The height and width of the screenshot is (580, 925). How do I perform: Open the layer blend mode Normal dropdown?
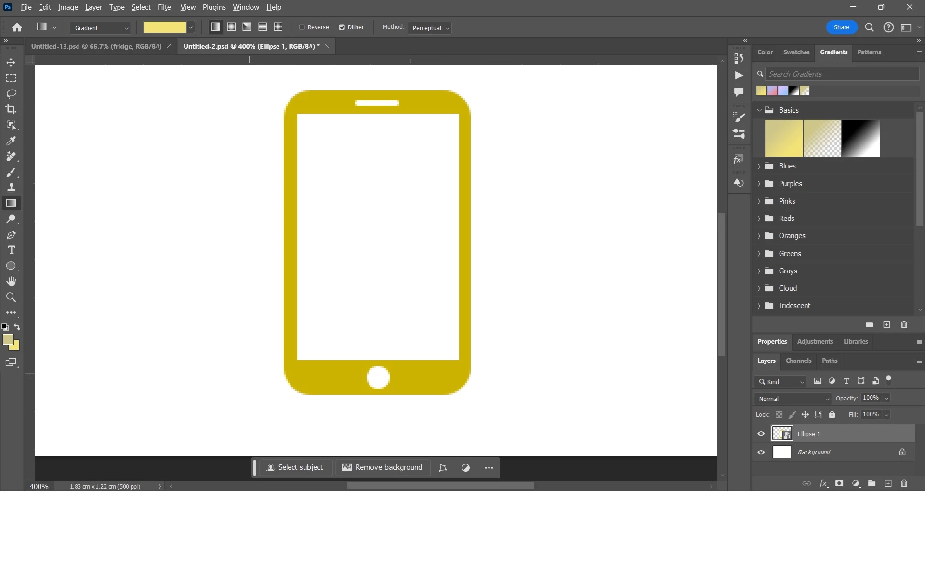pos(793,399)
